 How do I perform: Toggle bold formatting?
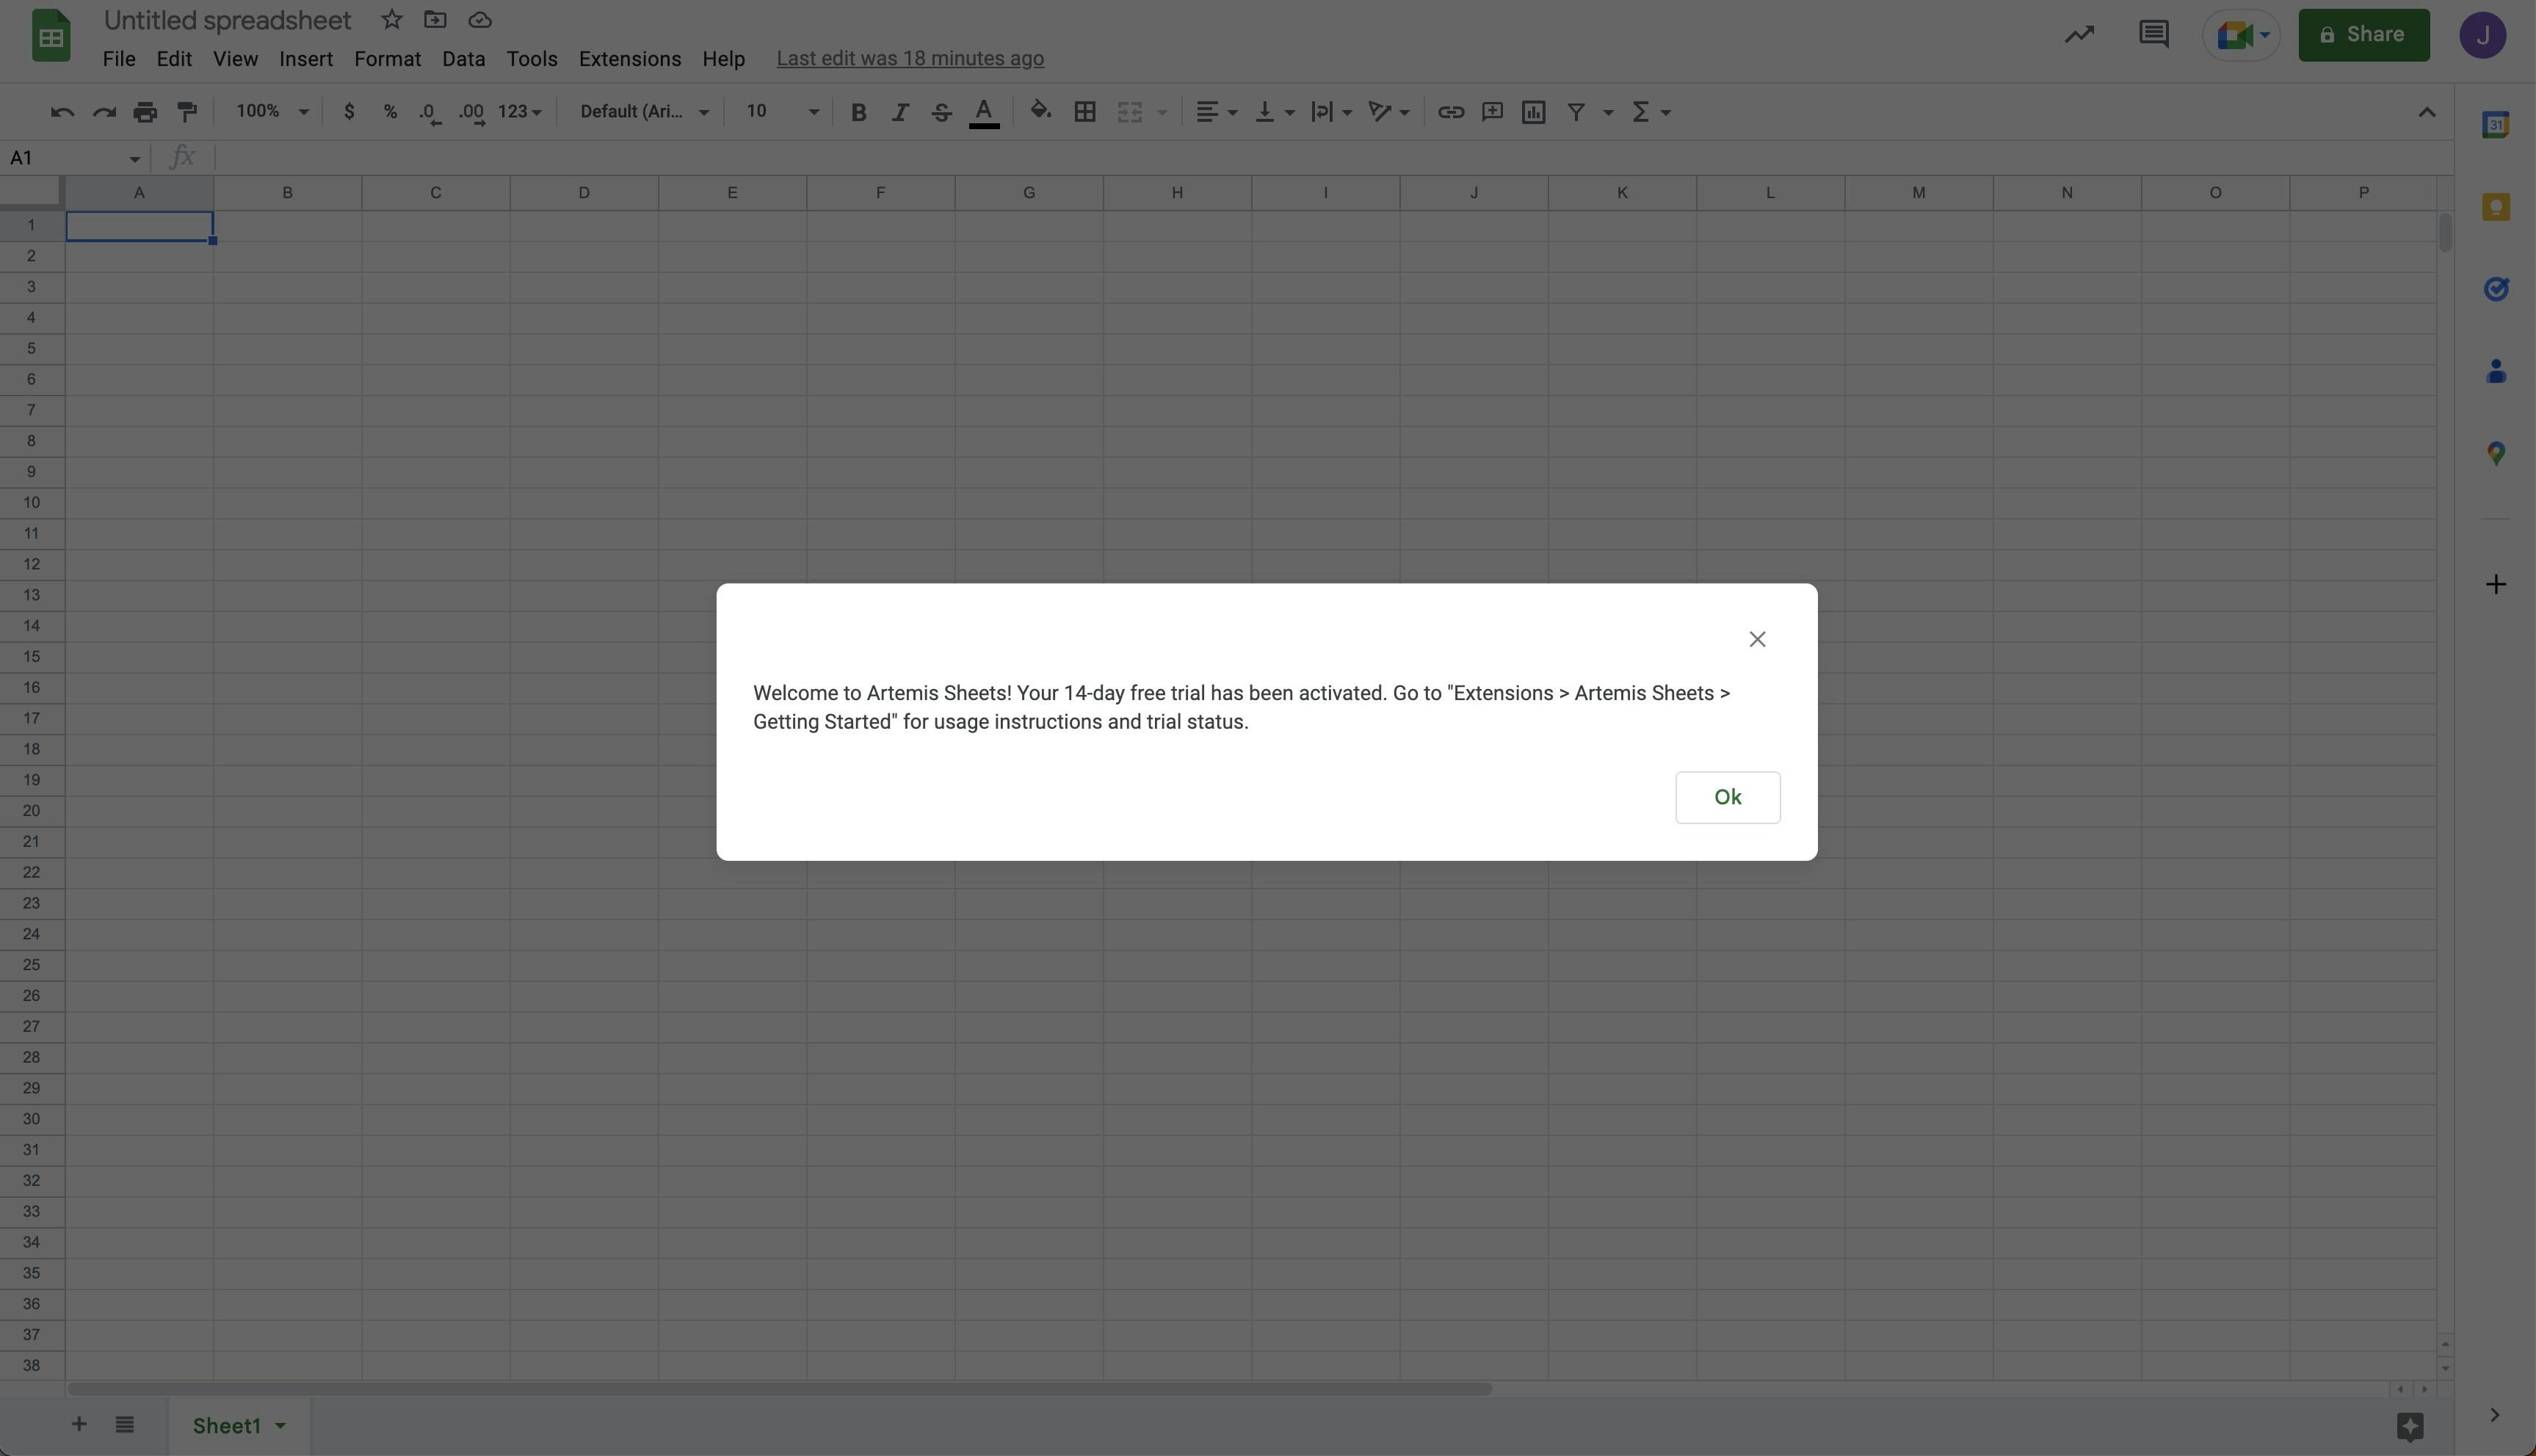click(858, 112)
